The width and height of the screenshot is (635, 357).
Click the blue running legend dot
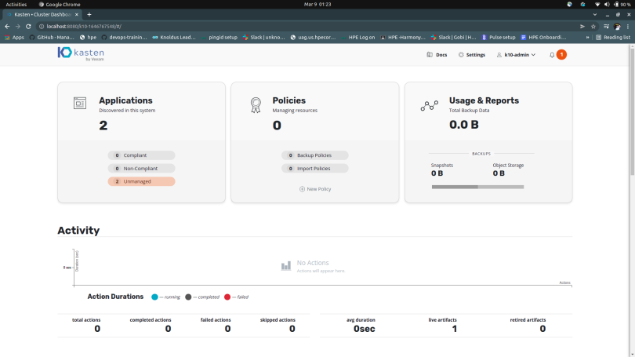tap(154, 297)
